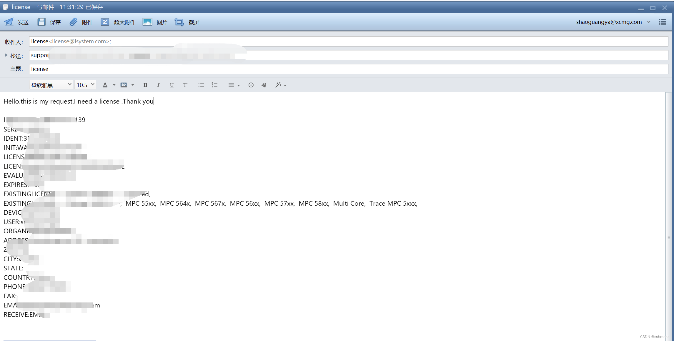Open the magic wand dropdown arrow
This screenshot has width=674, height=341.
(285, 85)
